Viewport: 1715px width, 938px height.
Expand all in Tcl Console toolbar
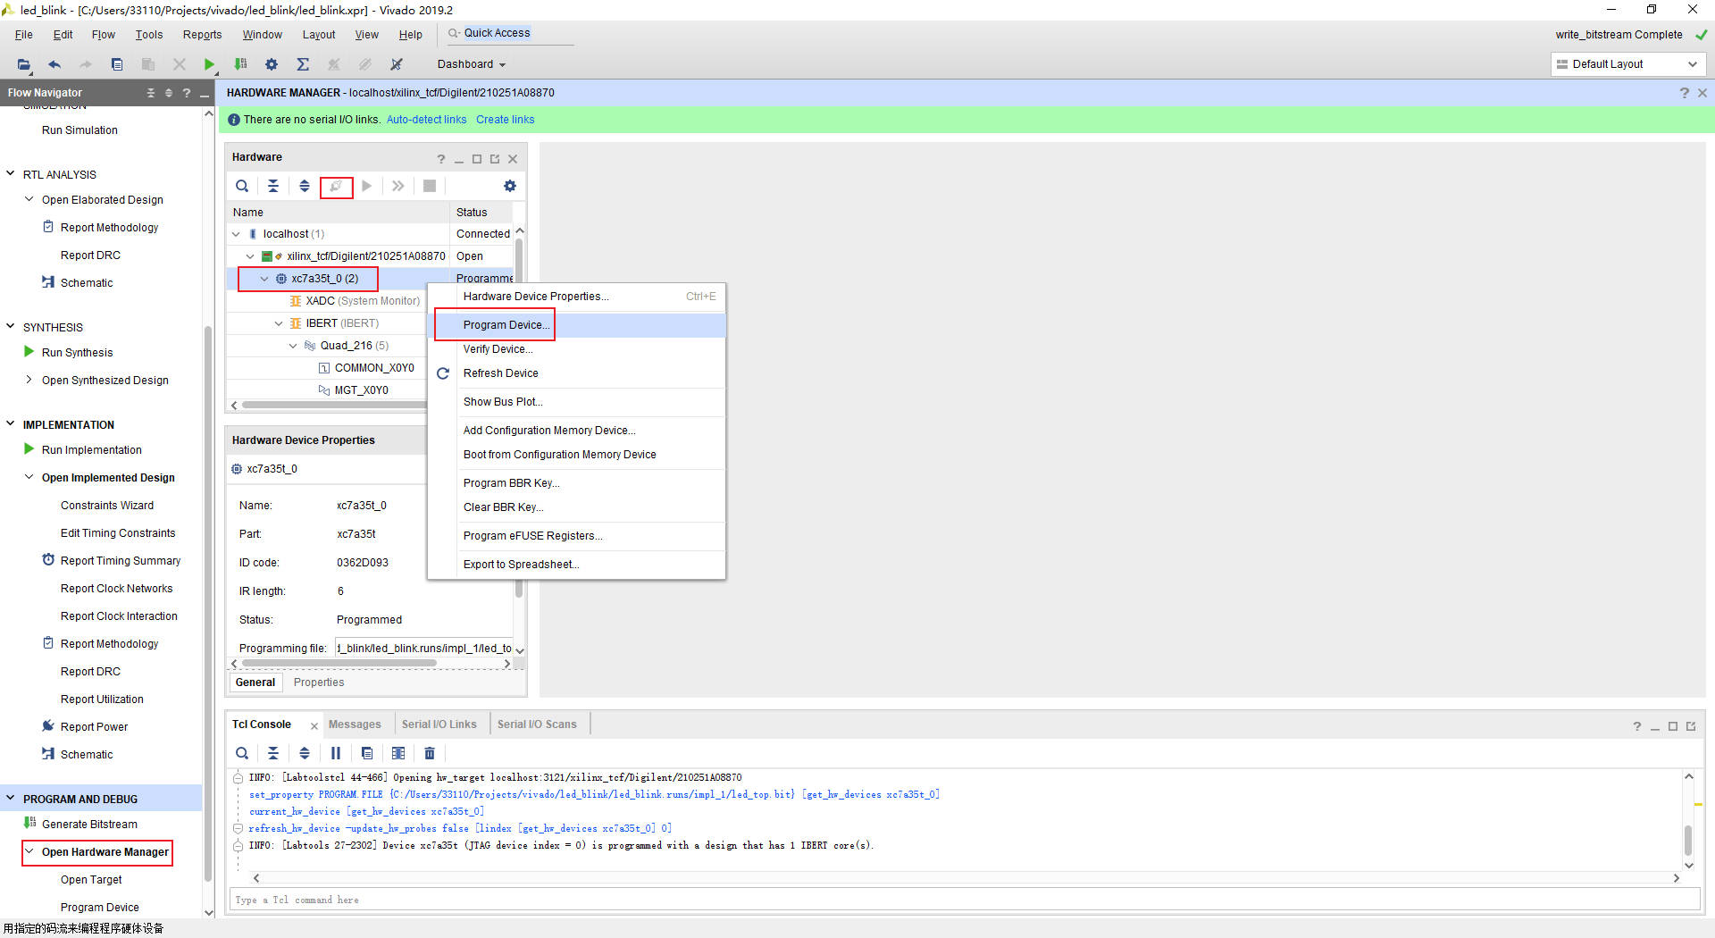tap(305, 753)
